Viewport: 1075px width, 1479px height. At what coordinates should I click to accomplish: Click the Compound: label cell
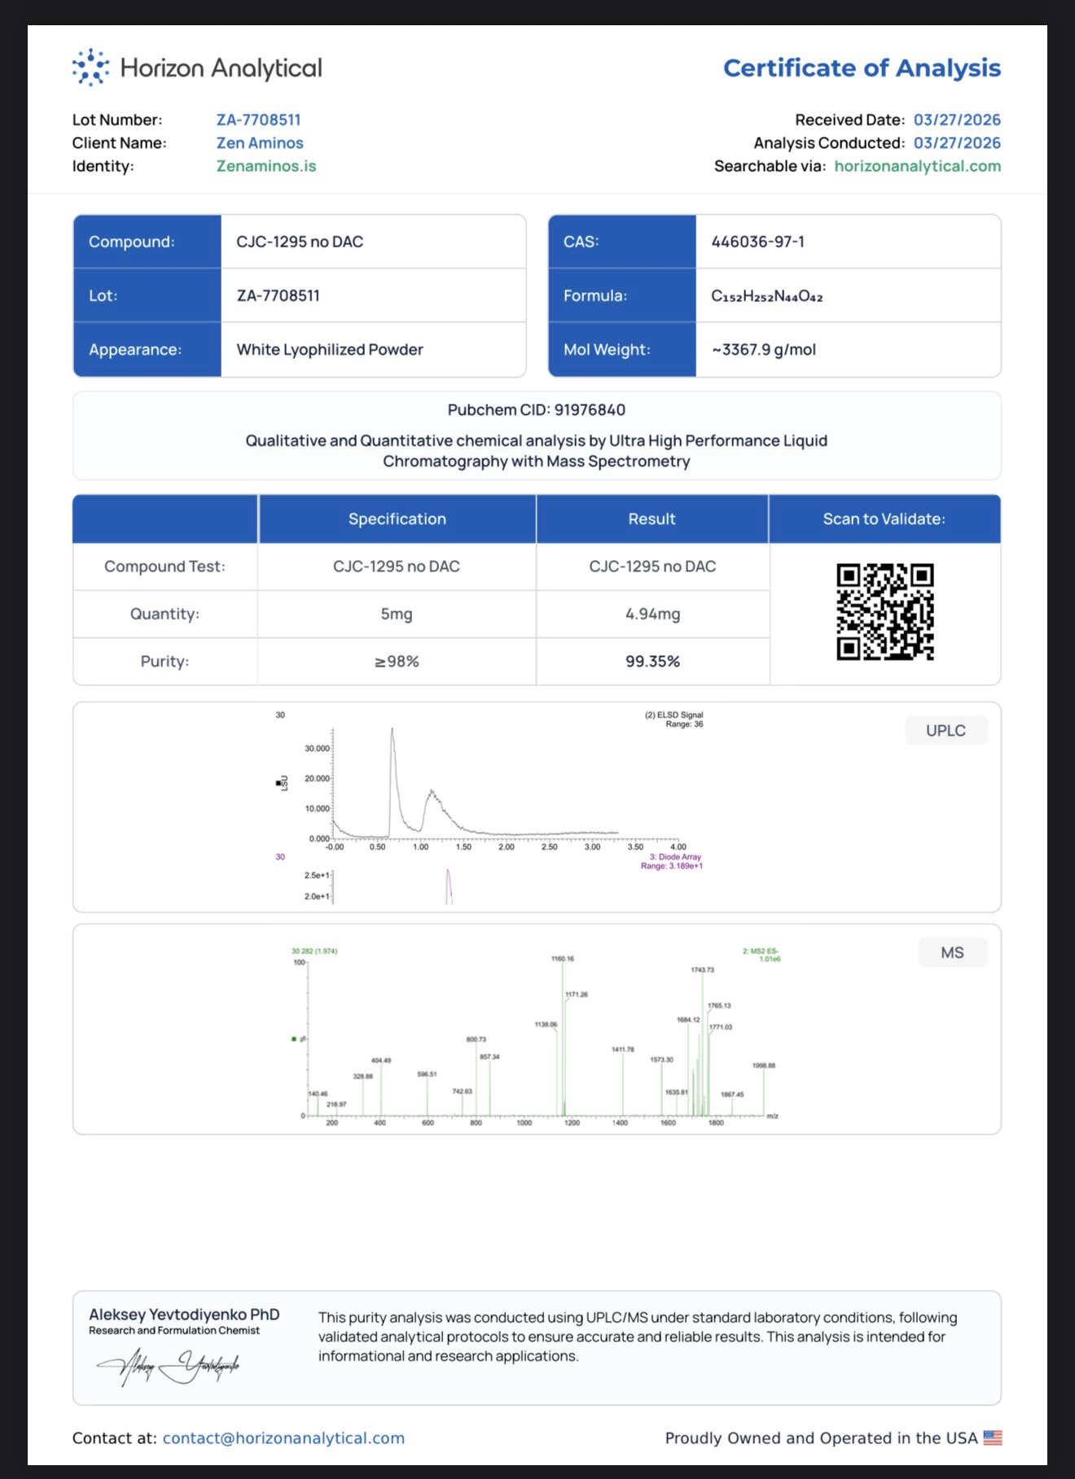point(147,242)
